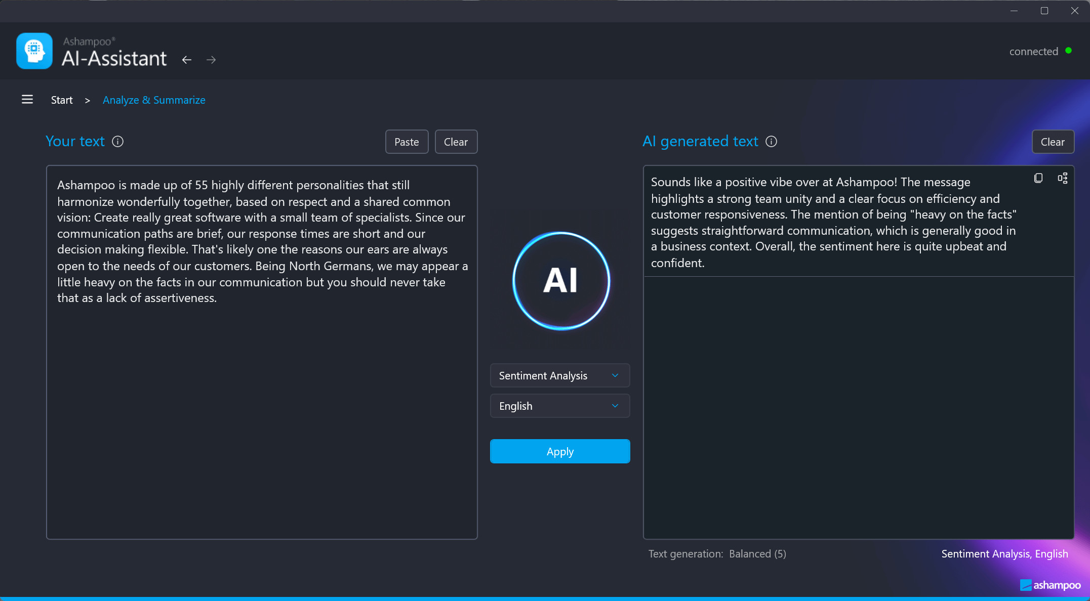Select Analyze & Summarize breadcrumb
The width and height of the screenshot is (1090, 601).
[154, 100]
